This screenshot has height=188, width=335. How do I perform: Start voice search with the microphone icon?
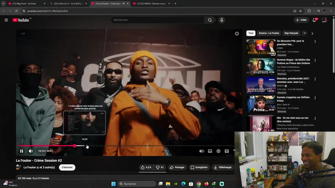tap(222, 20)
